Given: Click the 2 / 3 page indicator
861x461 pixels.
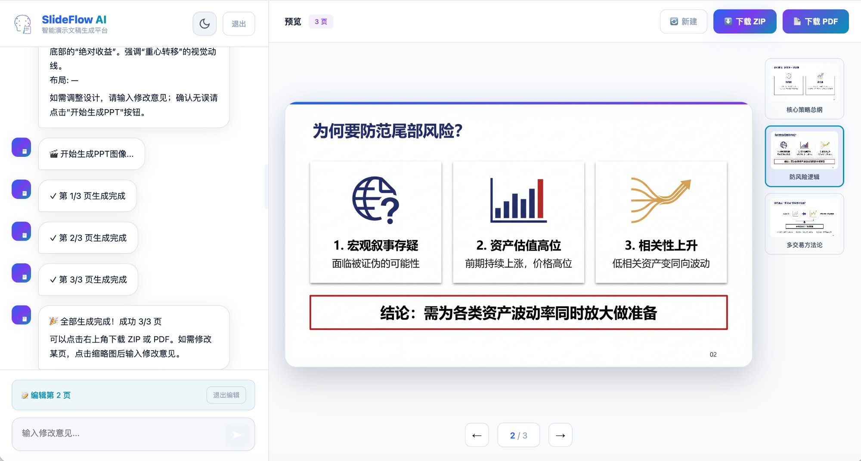Looking at the screenshot, I should tap(518, 435).
